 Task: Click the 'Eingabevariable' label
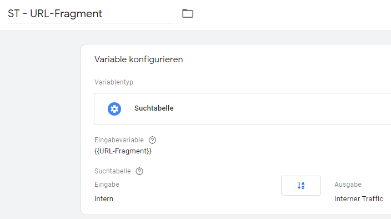[x=119, y=140]
